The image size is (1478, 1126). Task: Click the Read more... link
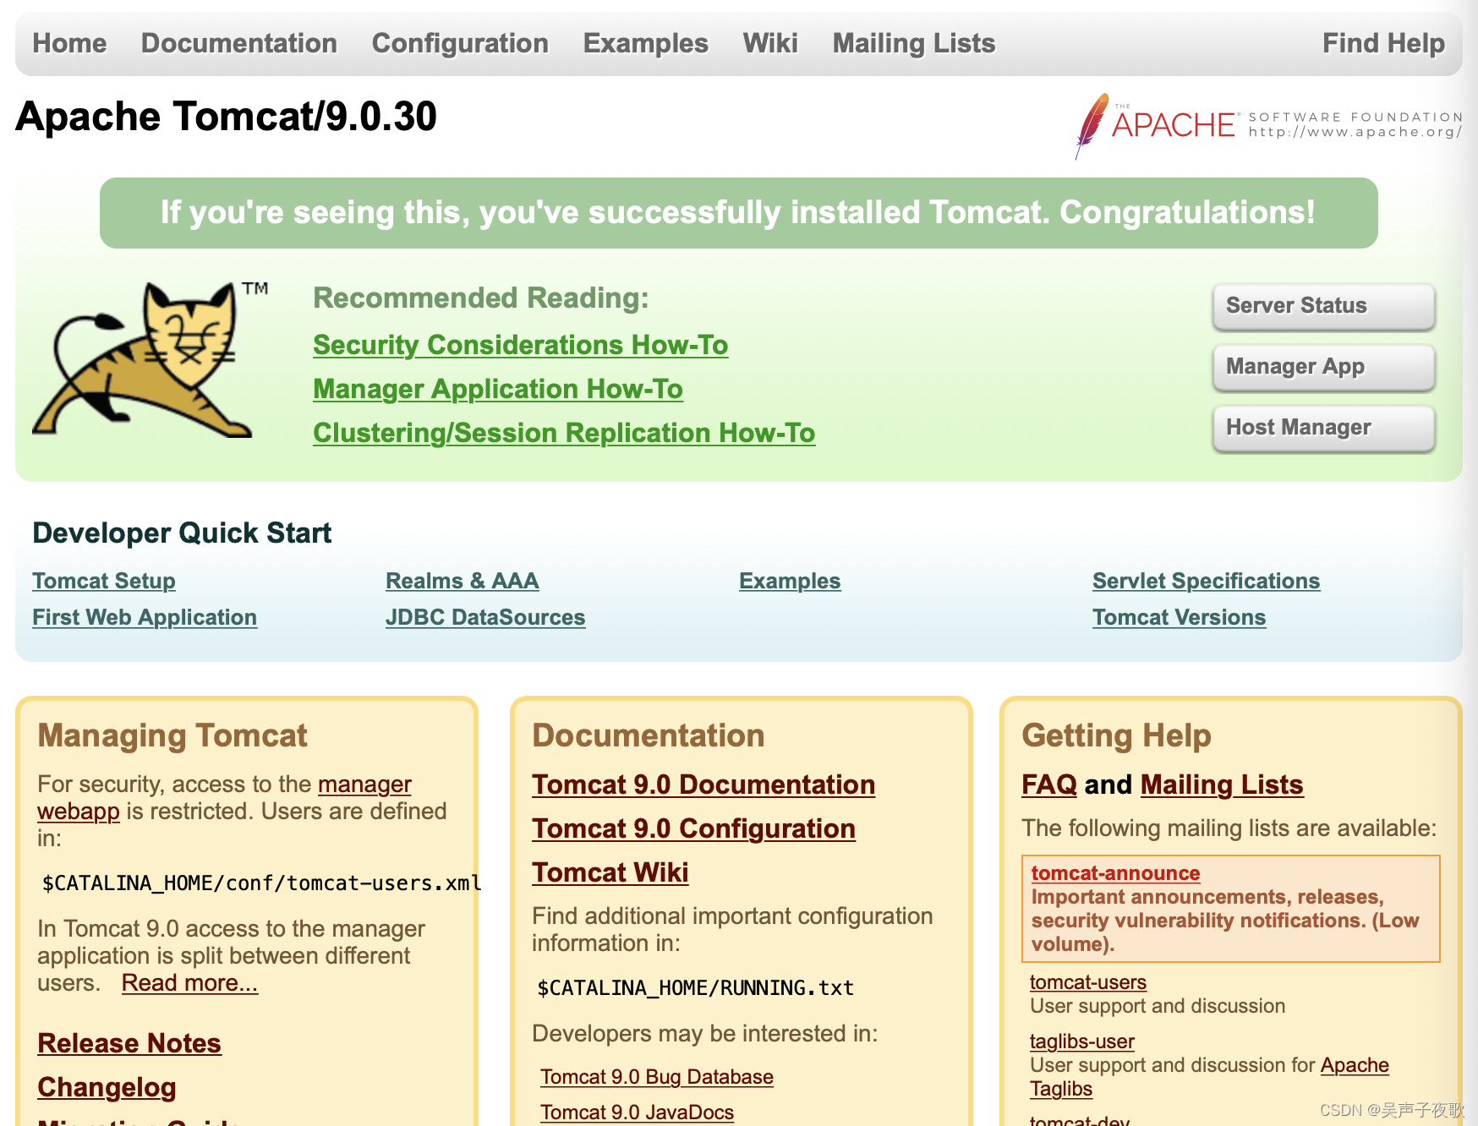189,983
